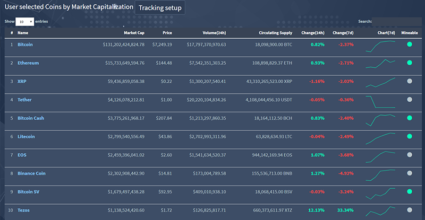Sort by Volume(24h) column header
425x220 pixels.
coord(214,33)
